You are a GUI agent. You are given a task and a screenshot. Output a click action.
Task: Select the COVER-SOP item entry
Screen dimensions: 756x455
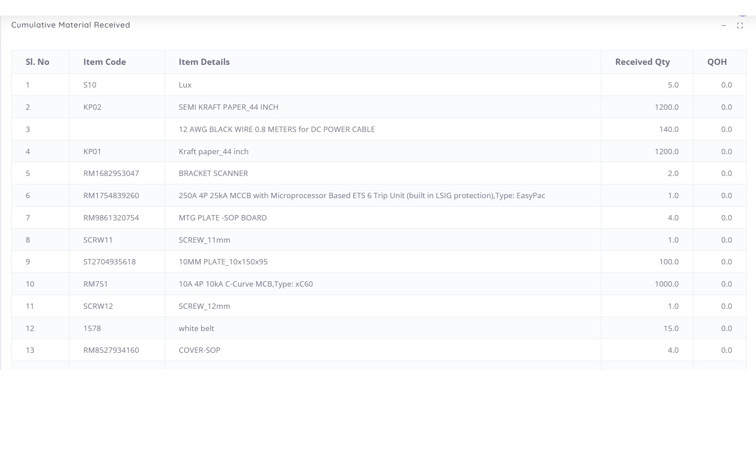pos(199,350)
